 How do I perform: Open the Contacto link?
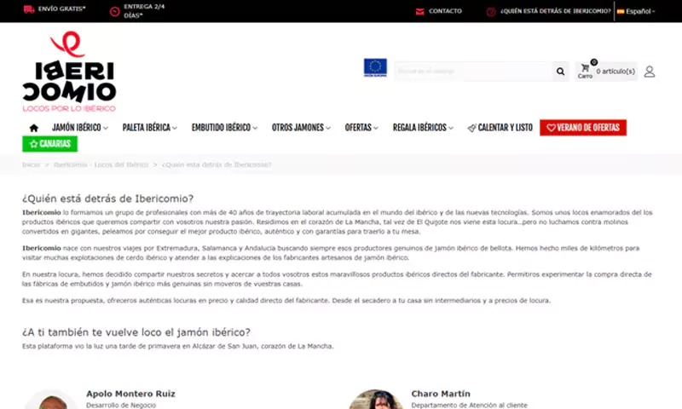click(x=445, y=11)
